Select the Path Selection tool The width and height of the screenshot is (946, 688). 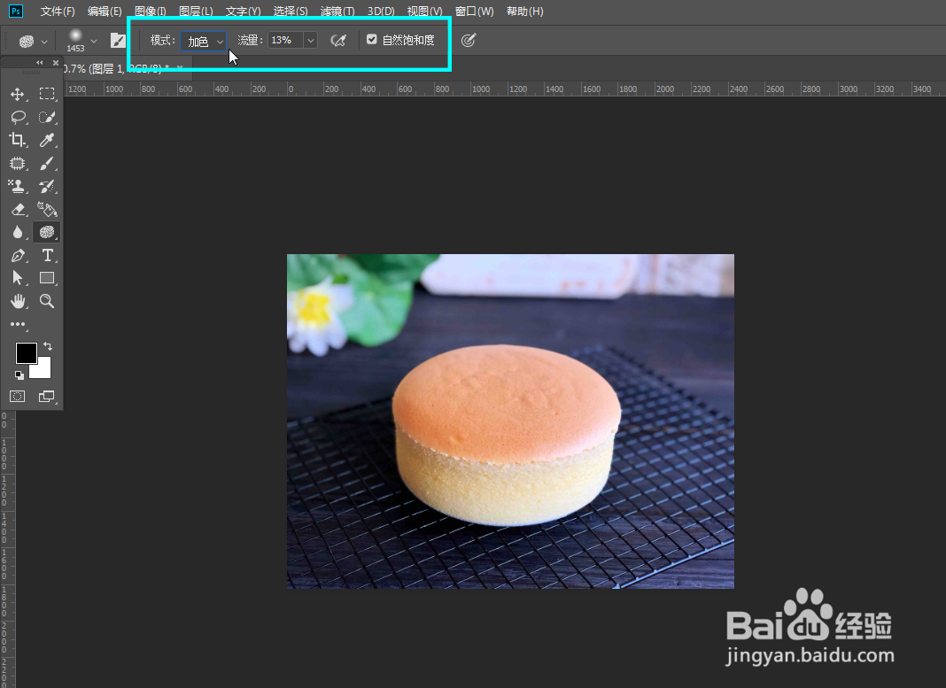18,278
